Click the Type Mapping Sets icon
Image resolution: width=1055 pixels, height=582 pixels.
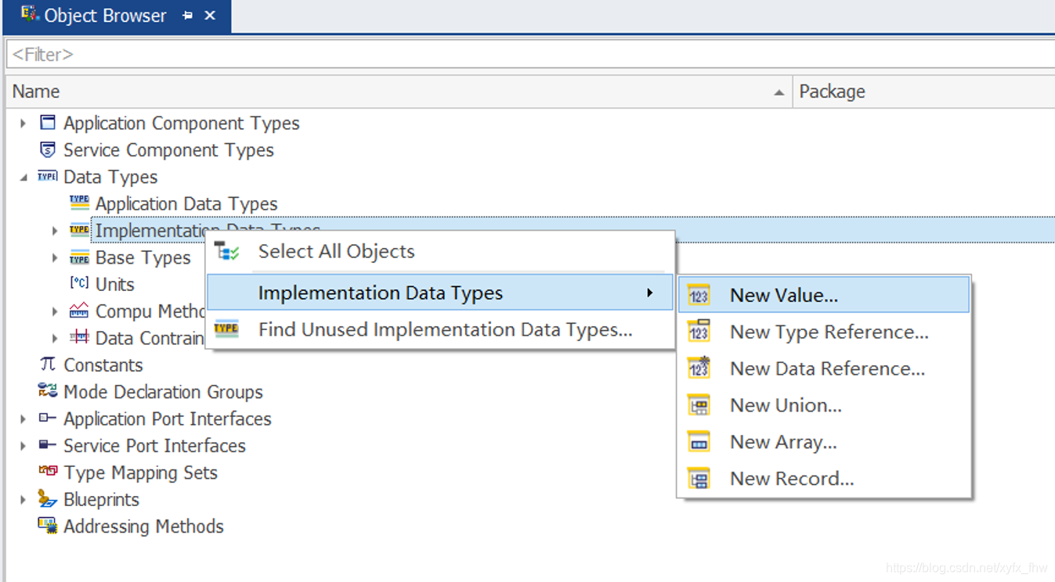click(48, 471)
